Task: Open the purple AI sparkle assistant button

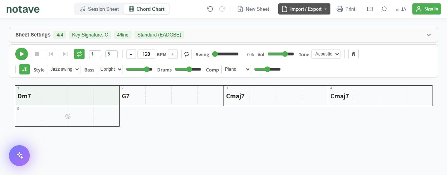Action: [x=19, y=156]
